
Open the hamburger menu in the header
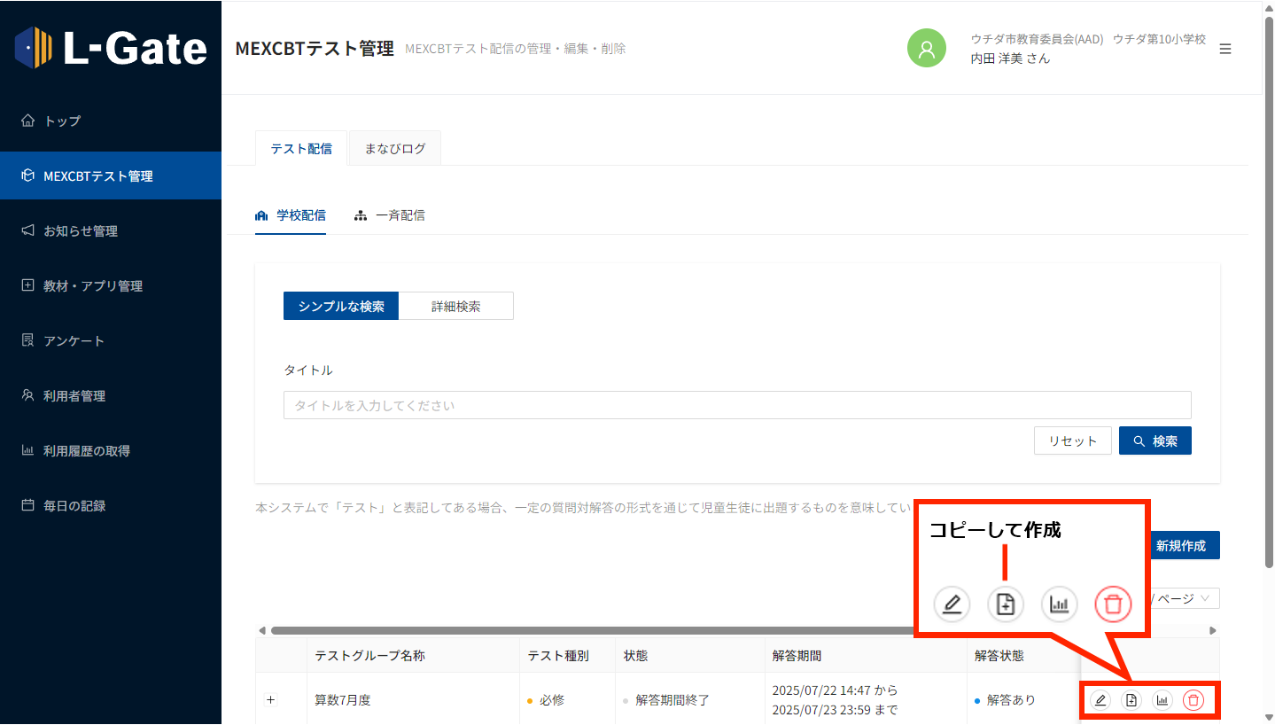(x=1225, y=49)
